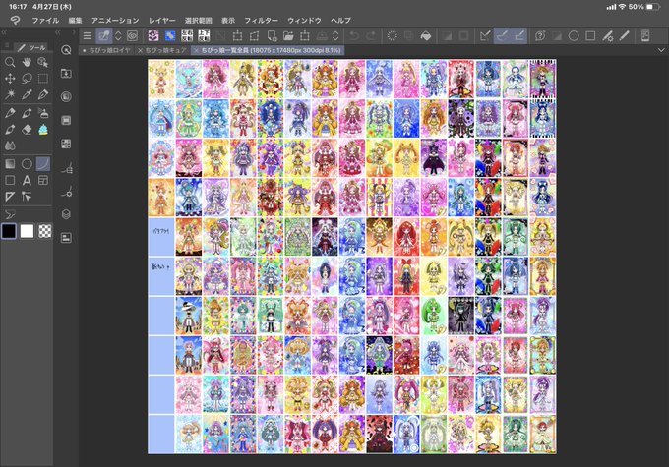Expand the up-down arrows beside mode button
Image resolution: width=669 pixels, height=467 pixels.
coord(118,36)
